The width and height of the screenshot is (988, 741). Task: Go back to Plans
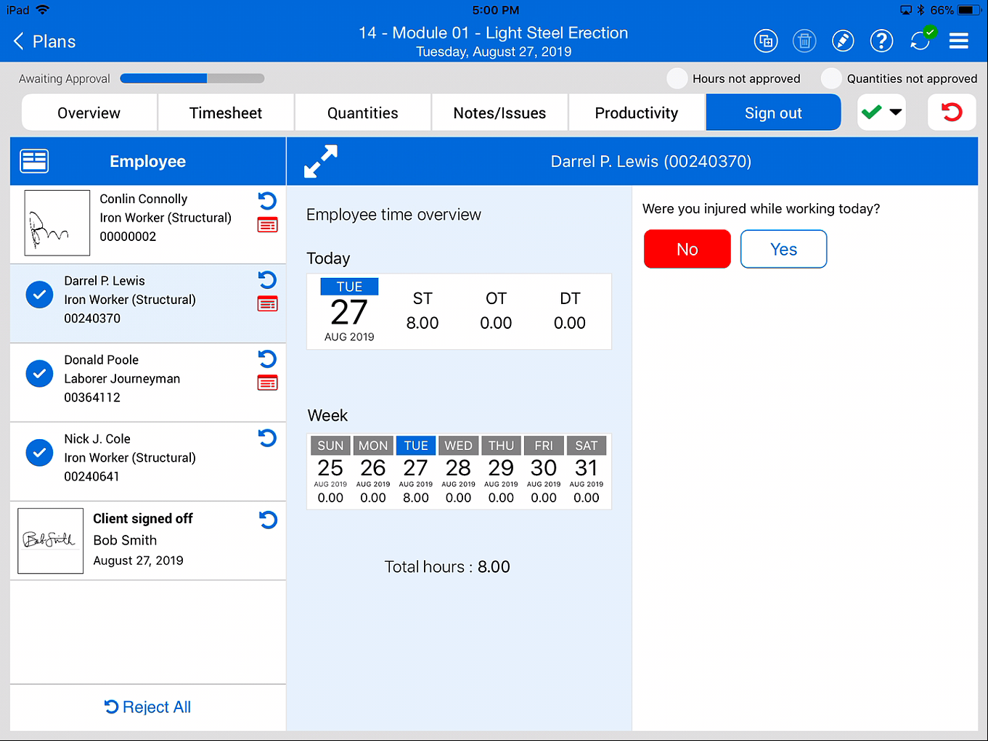(44, 41)
